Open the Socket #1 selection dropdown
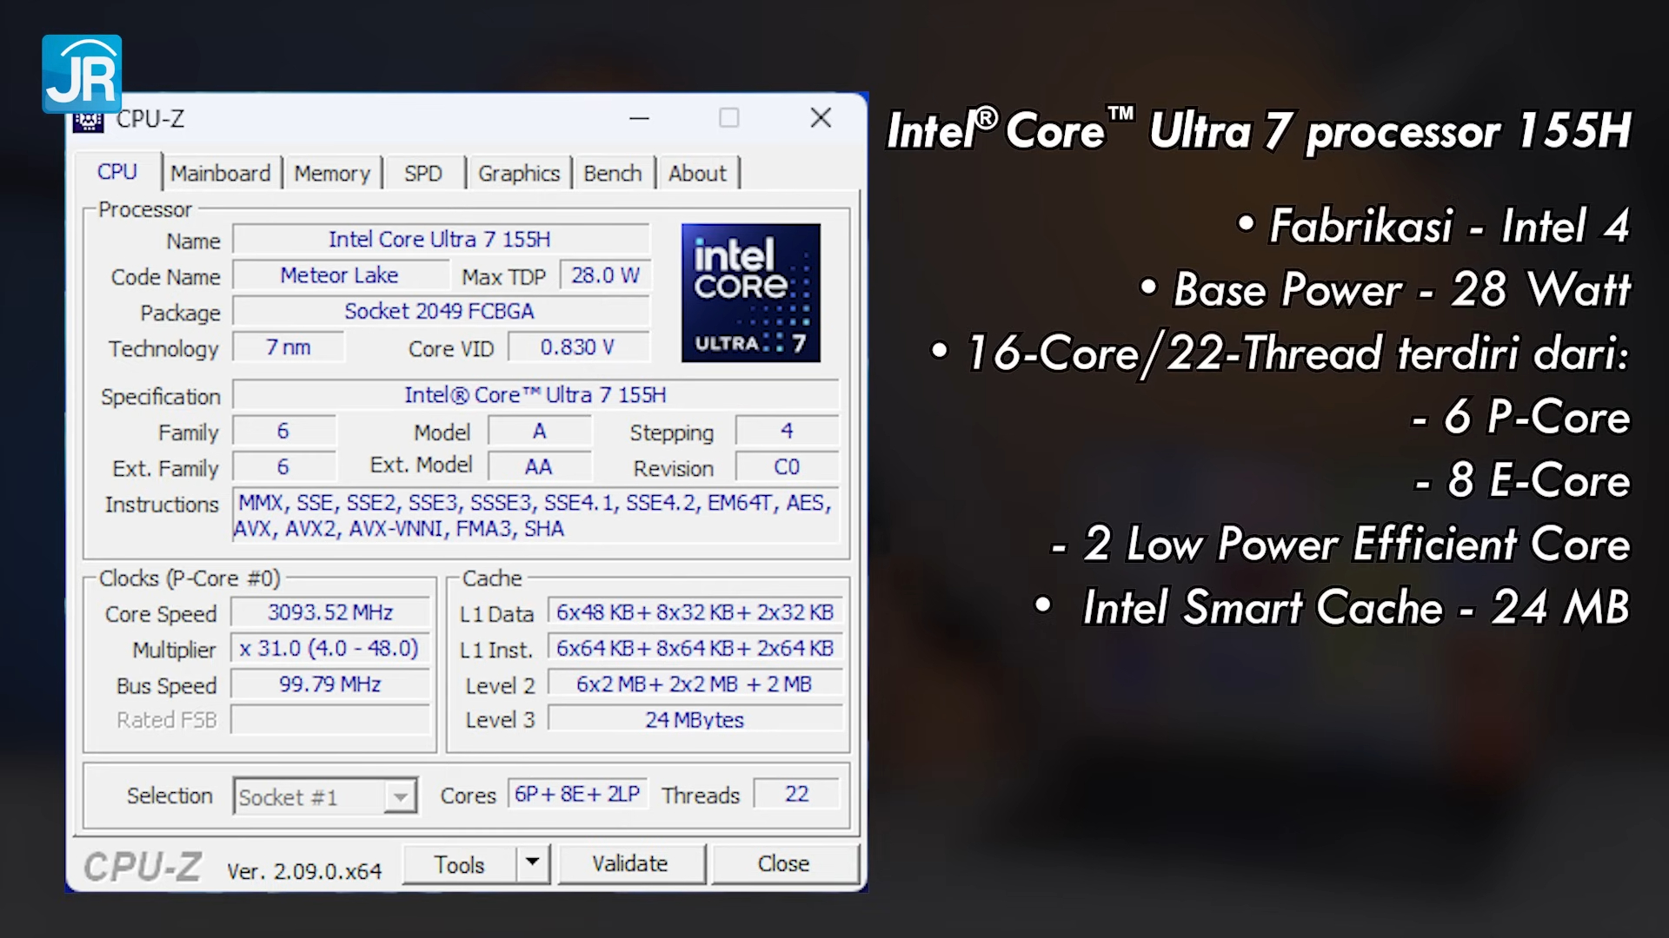 click(x=398, y=796)
